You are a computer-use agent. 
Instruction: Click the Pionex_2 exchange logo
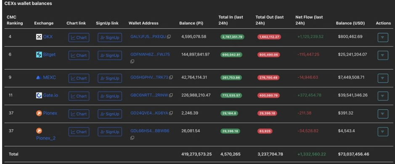pyautogui.click(x=39, y=131)
